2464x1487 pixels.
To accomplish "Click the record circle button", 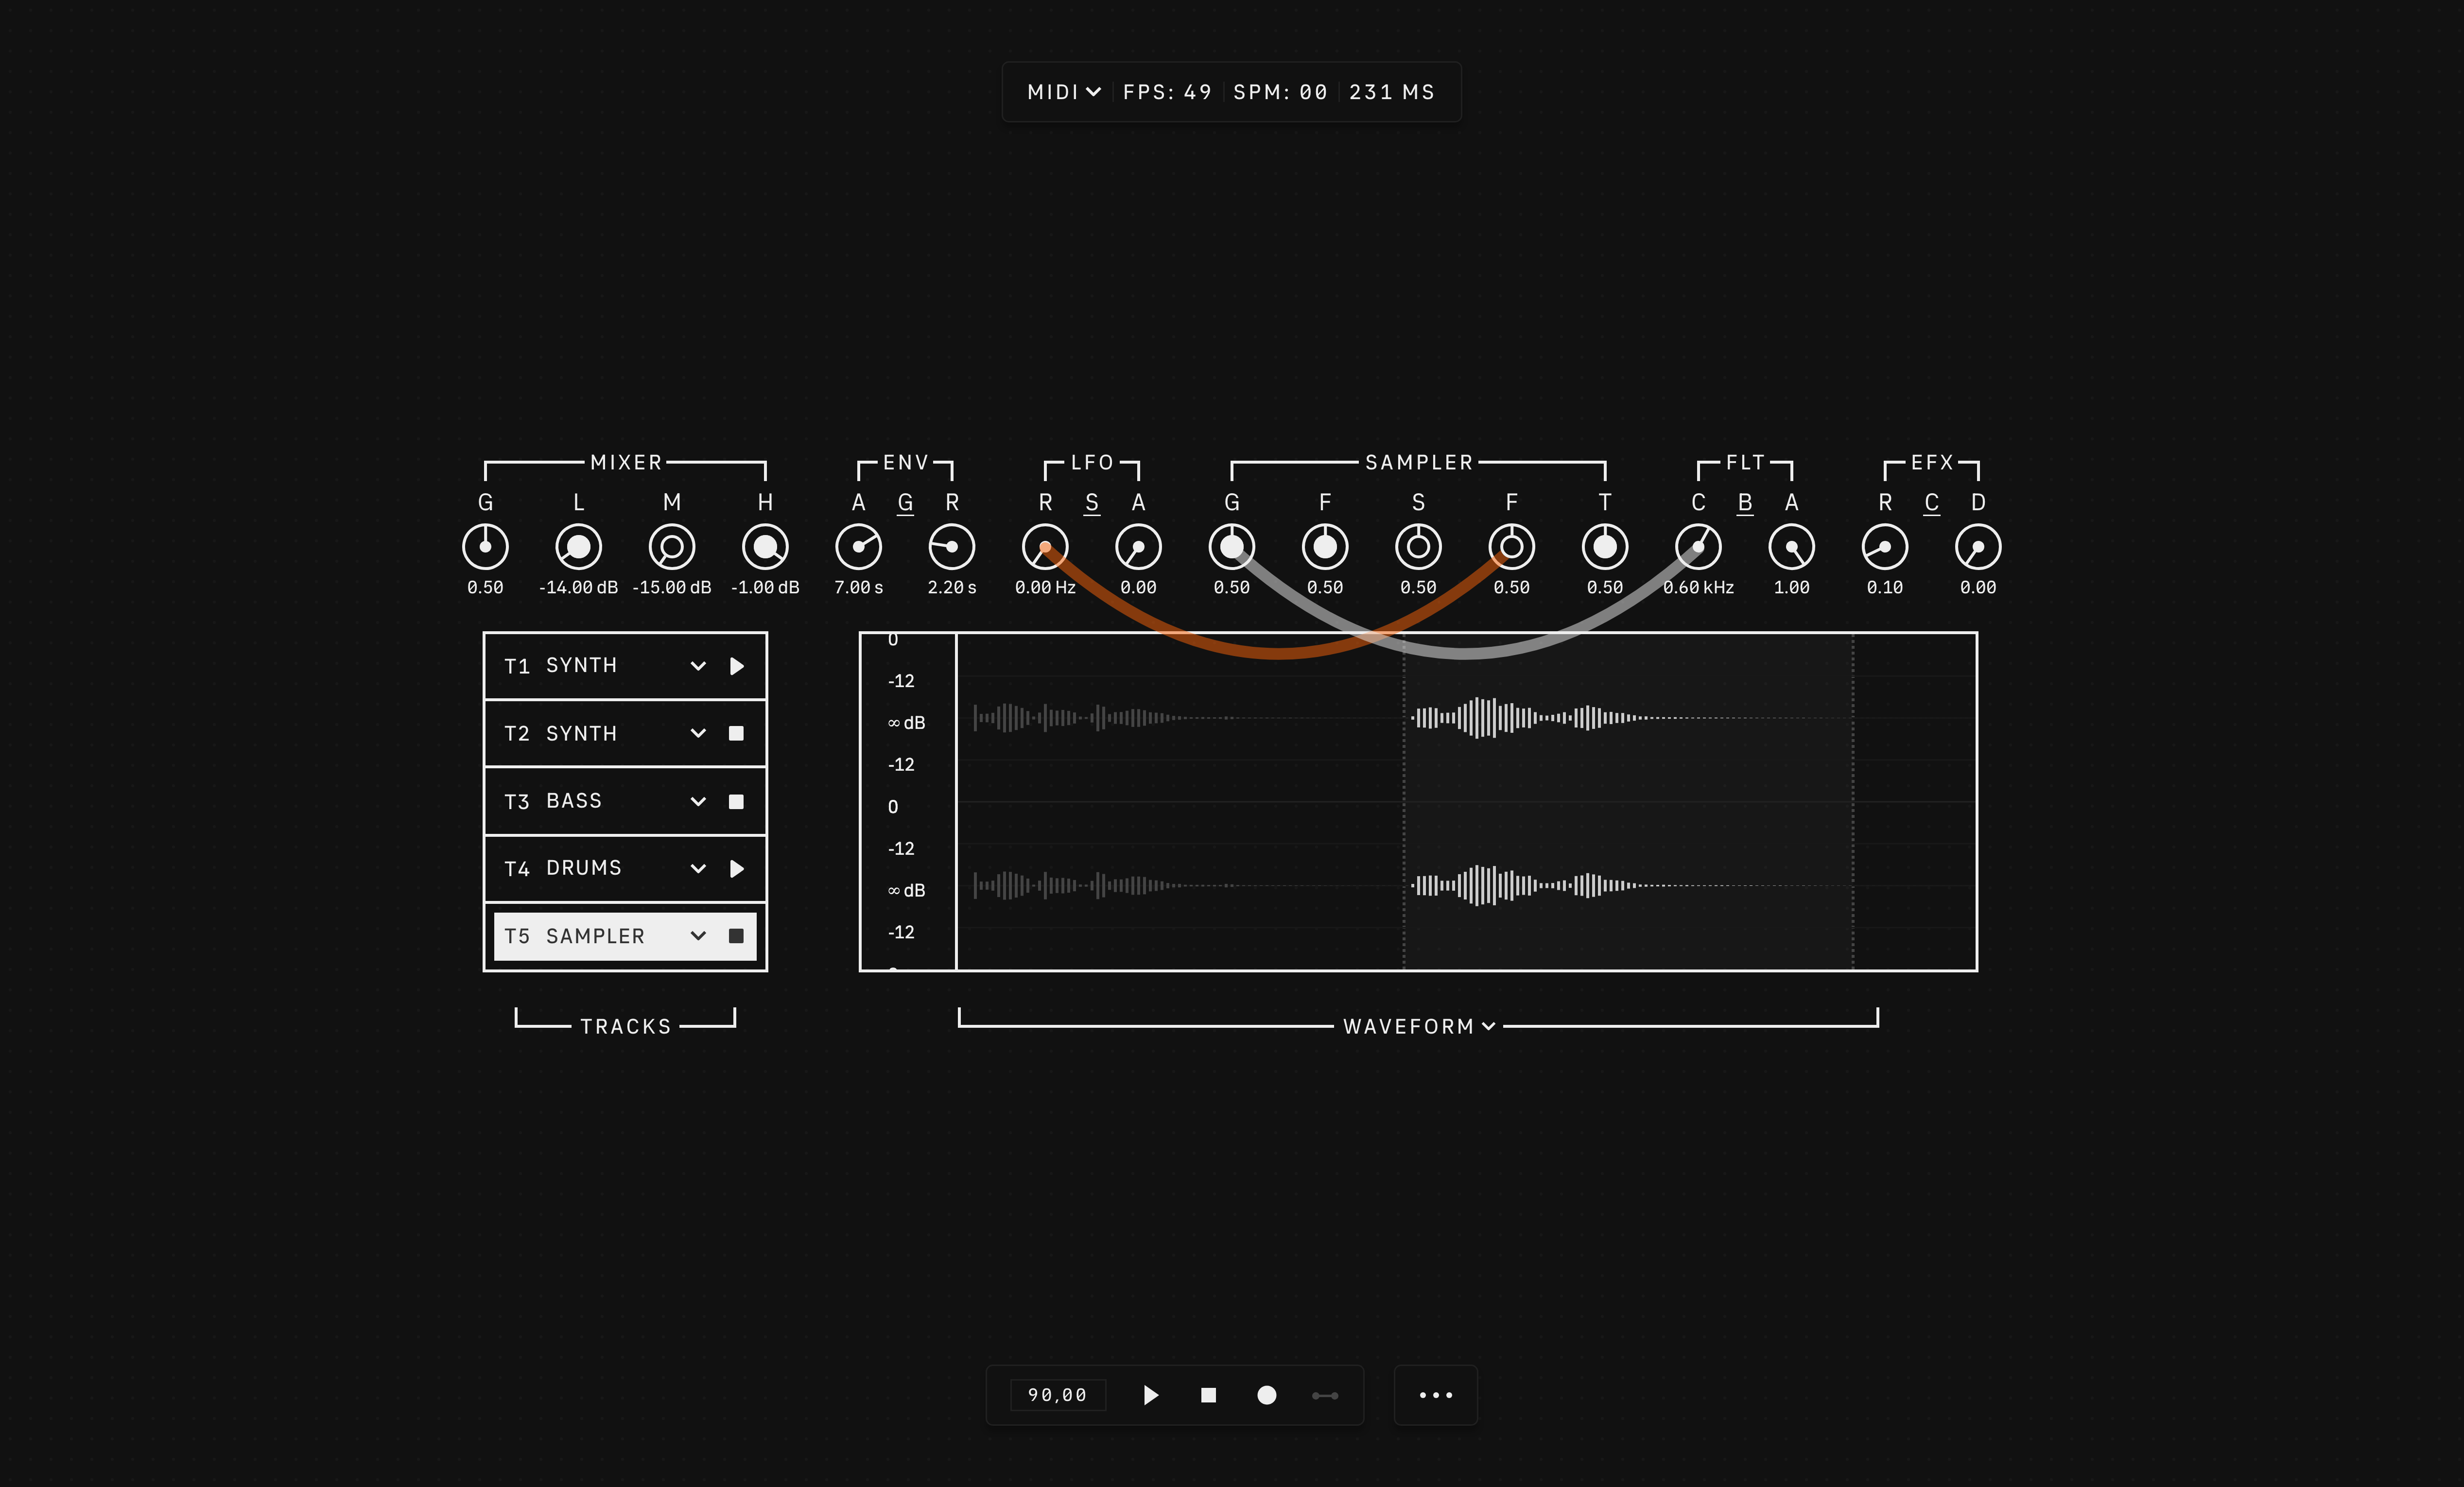I will pos(1266,1395).
